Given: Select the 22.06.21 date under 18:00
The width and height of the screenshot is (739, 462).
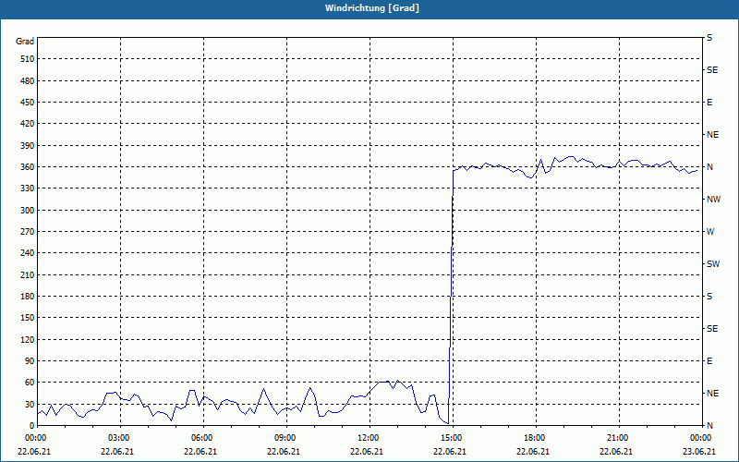Looking at the screenshot, I should point(533,452).
